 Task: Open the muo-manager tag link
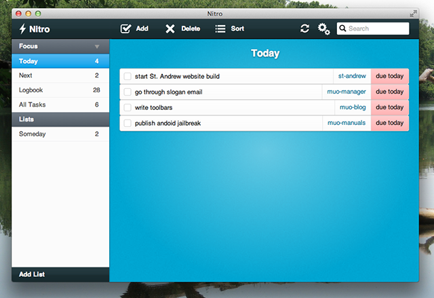347,92
